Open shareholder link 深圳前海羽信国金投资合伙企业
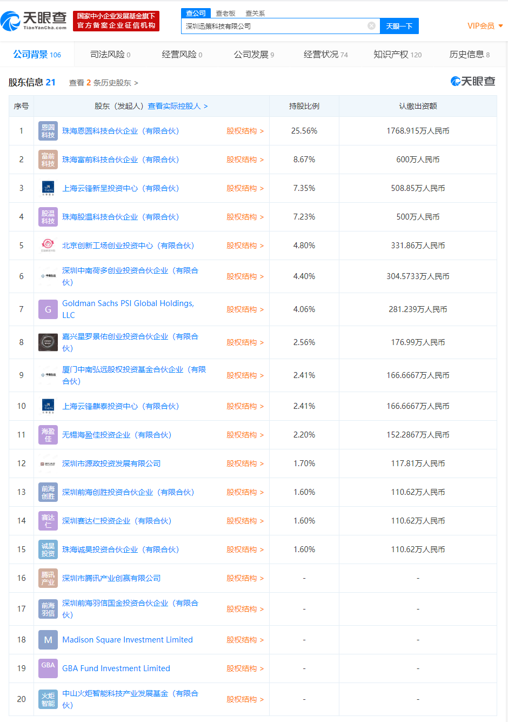The width and height of the screenshot is (508, 722). (130, 609)
